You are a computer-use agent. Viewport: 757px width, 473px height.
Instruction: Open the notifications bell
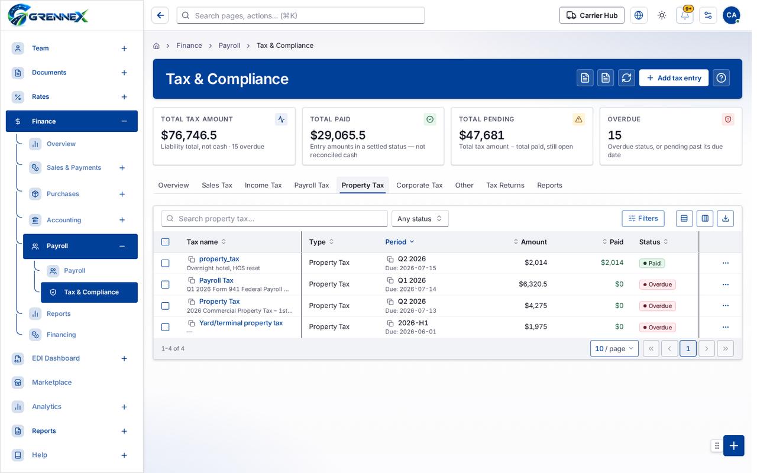point(685,15)
